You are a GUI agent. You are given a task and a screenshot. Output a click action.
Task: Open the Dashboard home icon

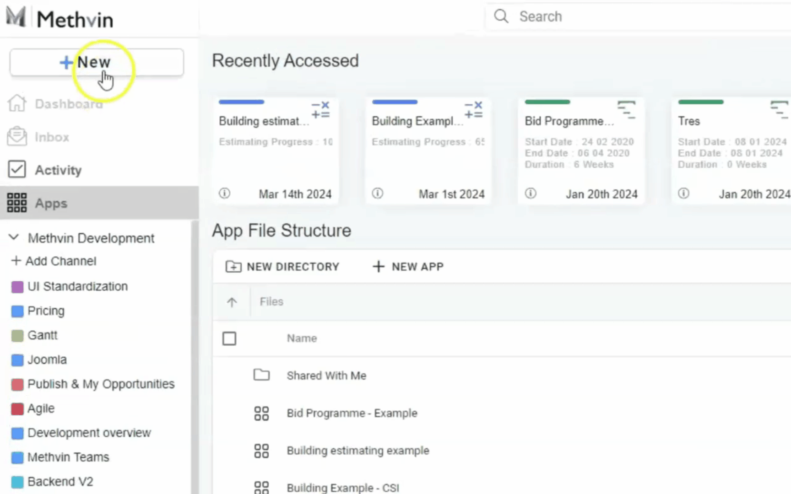[17, 103]
